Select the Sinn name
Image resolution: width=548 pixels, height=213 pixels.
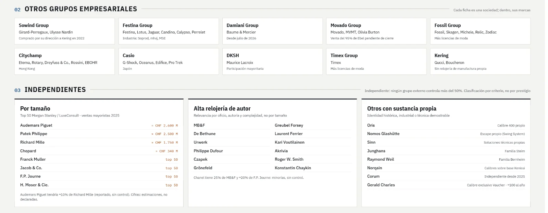[x=371, y=142]
